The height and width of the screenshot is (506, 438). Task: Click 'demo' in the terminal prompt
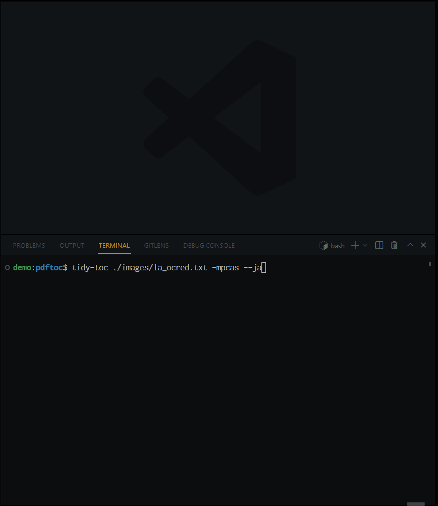(x=22, y=267)
